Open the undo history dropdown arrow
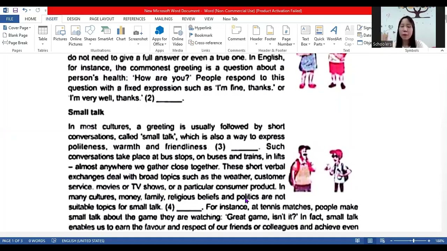This screenshot has width=447, height=251. 30,10
